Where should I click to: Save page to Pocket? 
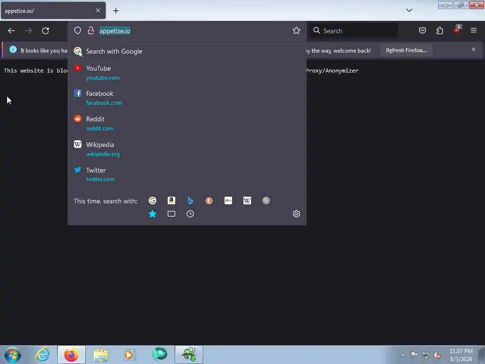tap(422, 30)
